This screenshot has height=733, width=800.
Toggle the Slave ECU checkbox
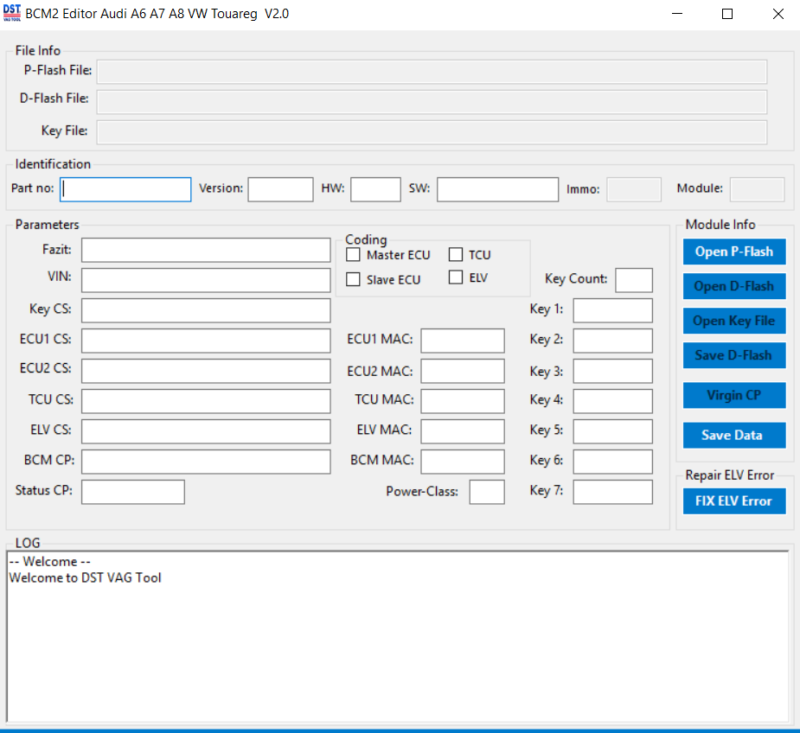pyautogui.click(x=353, y=279)
